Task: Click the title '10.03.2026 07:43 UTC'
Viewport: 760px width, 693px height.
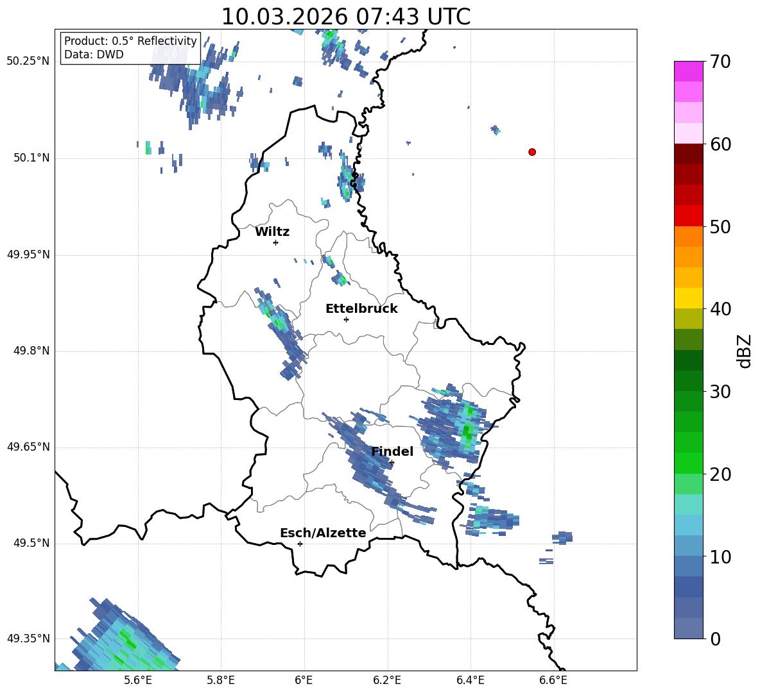Action: pos(345,17)
